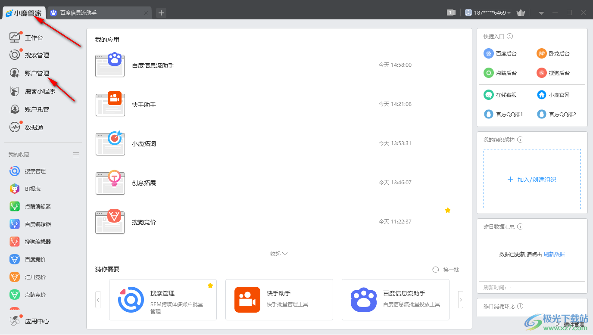Open 插件管理 plugin management
Image resolution: width=593 pixels, height=335 pixels.
(570, 324)
